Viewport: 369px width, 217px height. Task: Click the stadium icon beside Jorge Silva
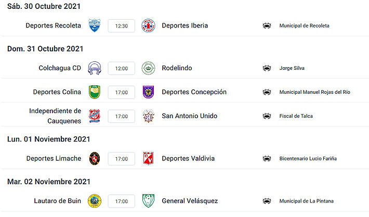(x=267, y=68)
